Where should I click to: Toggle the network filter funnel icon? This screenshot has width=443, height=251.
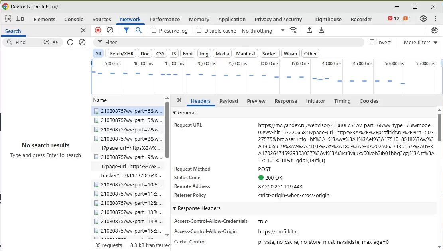click(x=126, y=30)
